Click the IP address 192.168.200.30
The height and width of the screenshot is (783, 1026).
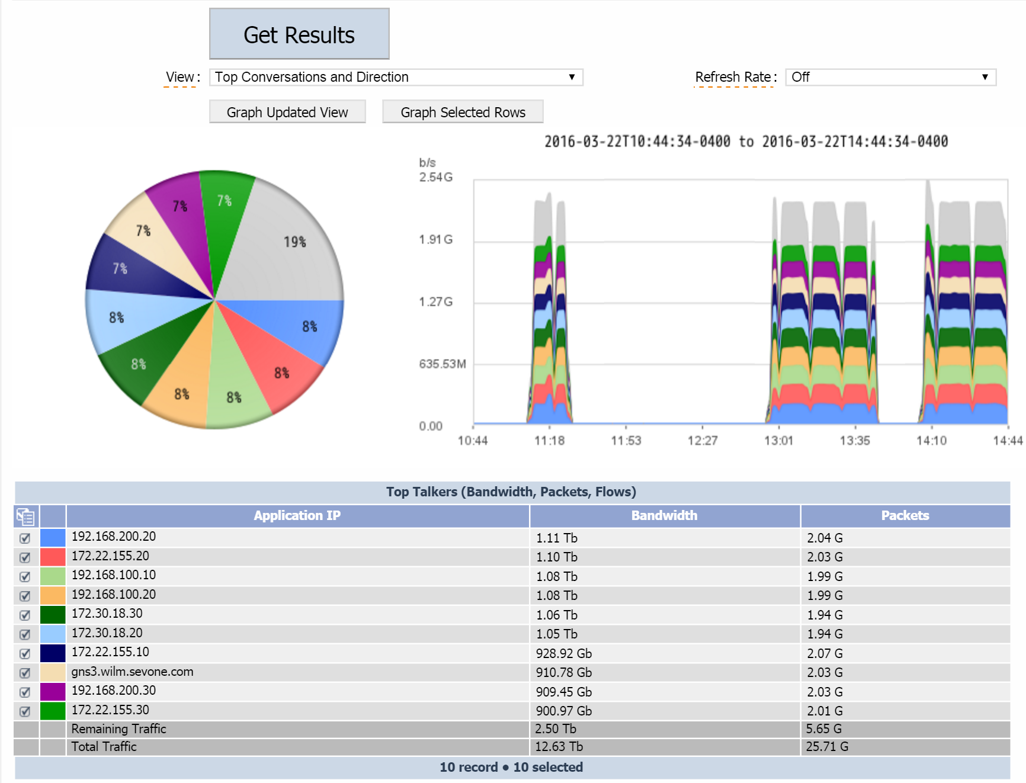[114, 691]
